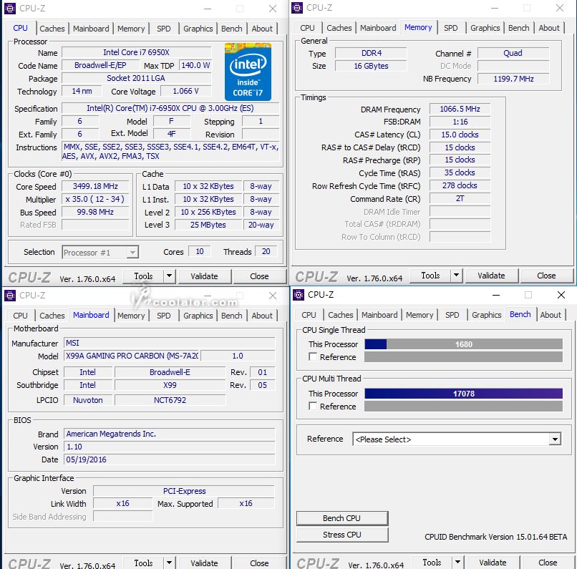Click Level 3 cache value 25 MBytes
The height and width of the screenshot is (569, 577).
[208, 225]
